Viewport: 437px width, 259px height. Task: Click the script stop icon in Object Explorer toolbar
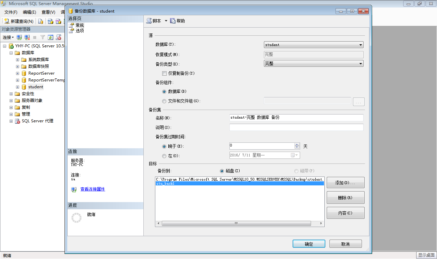click(x=59, y=37)
